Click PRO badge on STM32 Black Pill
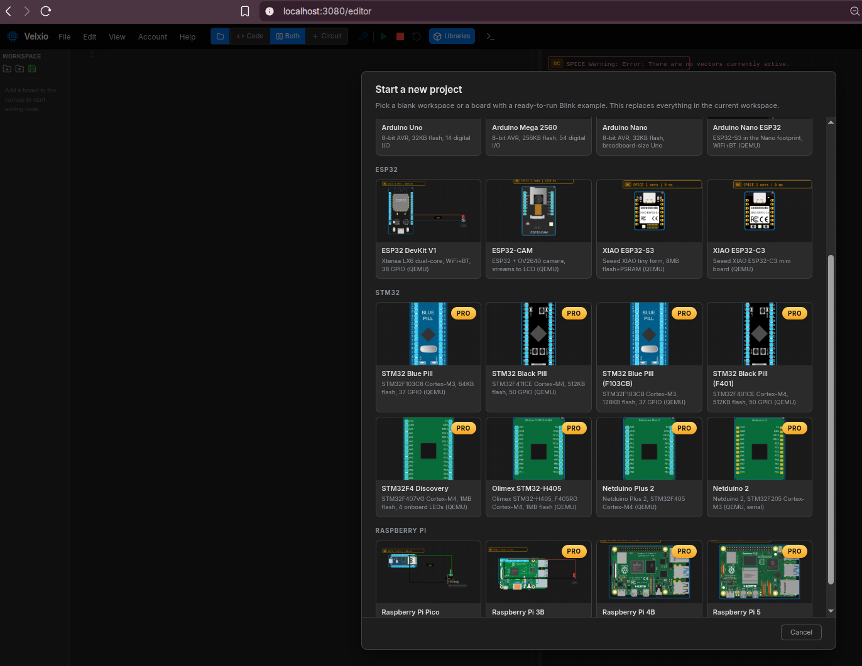 point(574,313)
